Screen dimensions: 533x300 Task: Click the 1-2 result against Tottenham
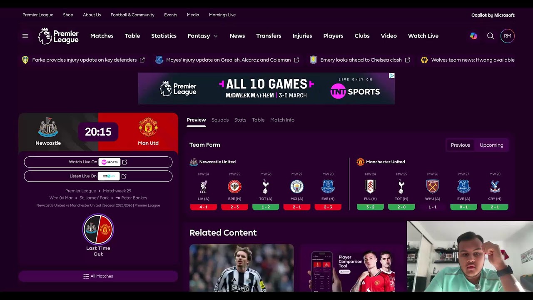[x=266, y=207]
